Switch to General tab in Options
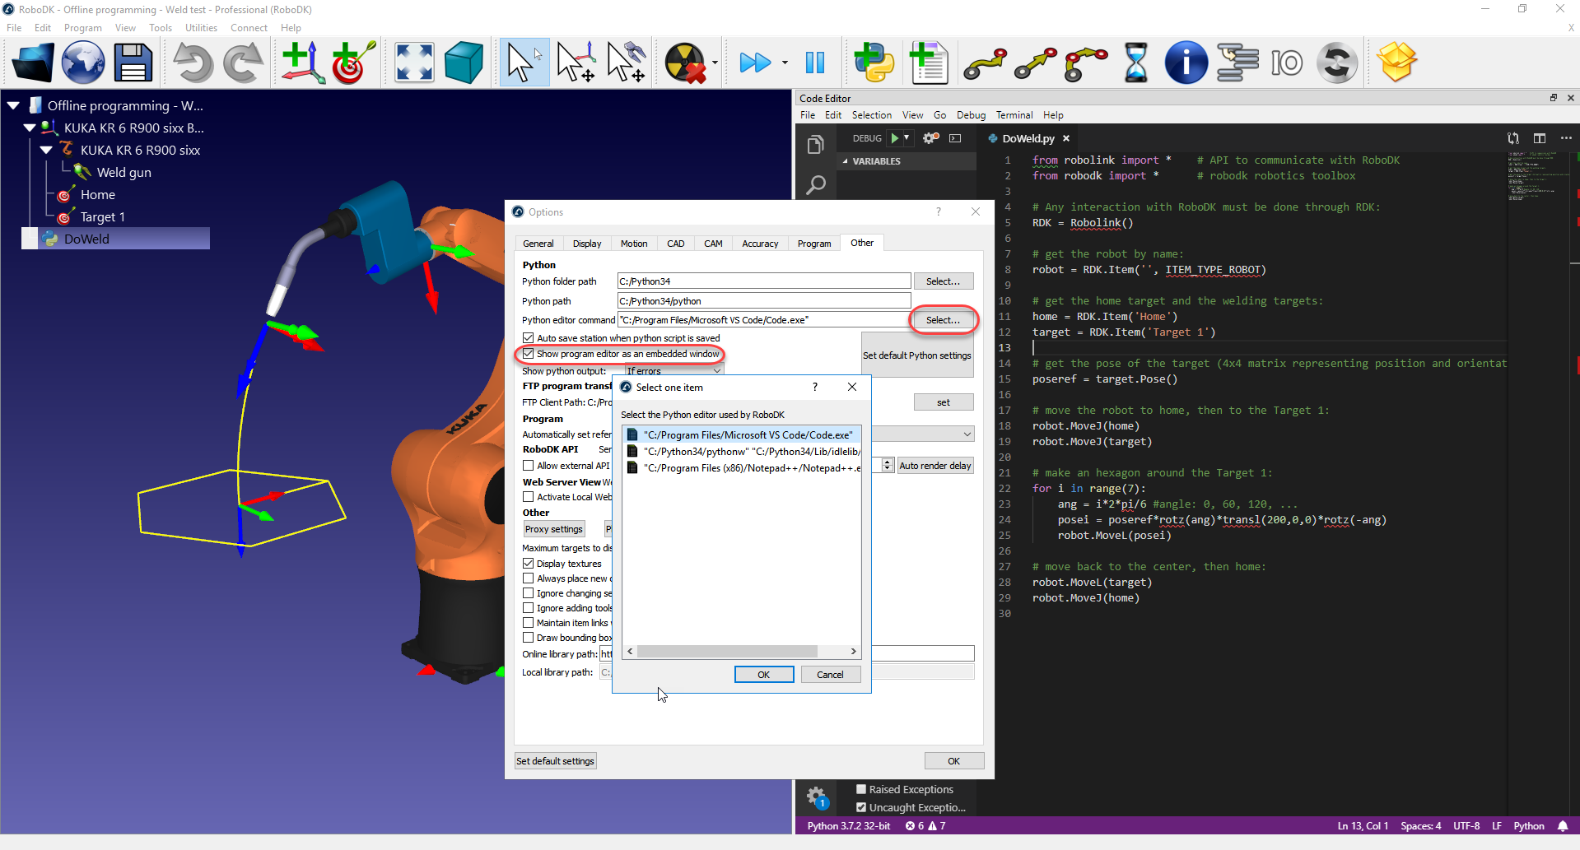This screenshot has height=850, width=1580. (x=538, y=244)
